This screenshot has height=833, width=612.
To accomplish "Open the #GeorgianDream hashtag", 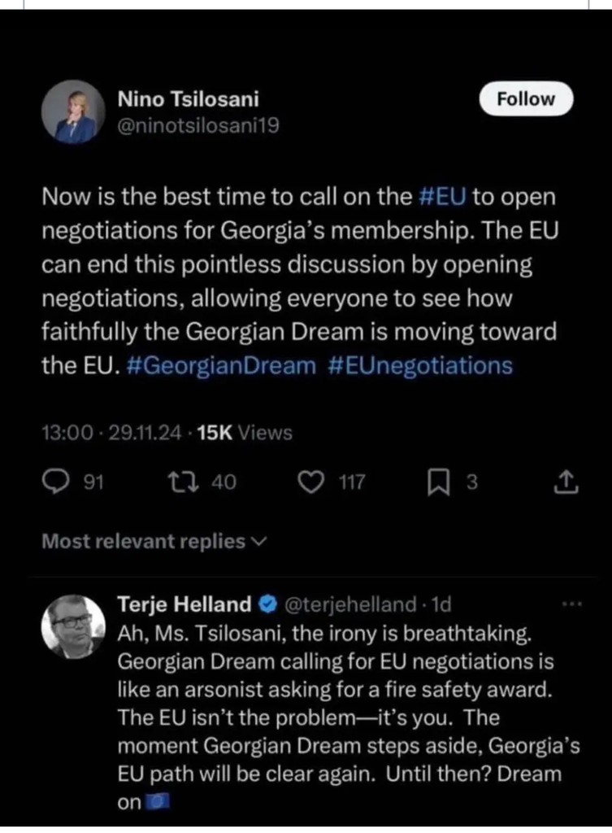I will tap(222, 365).
